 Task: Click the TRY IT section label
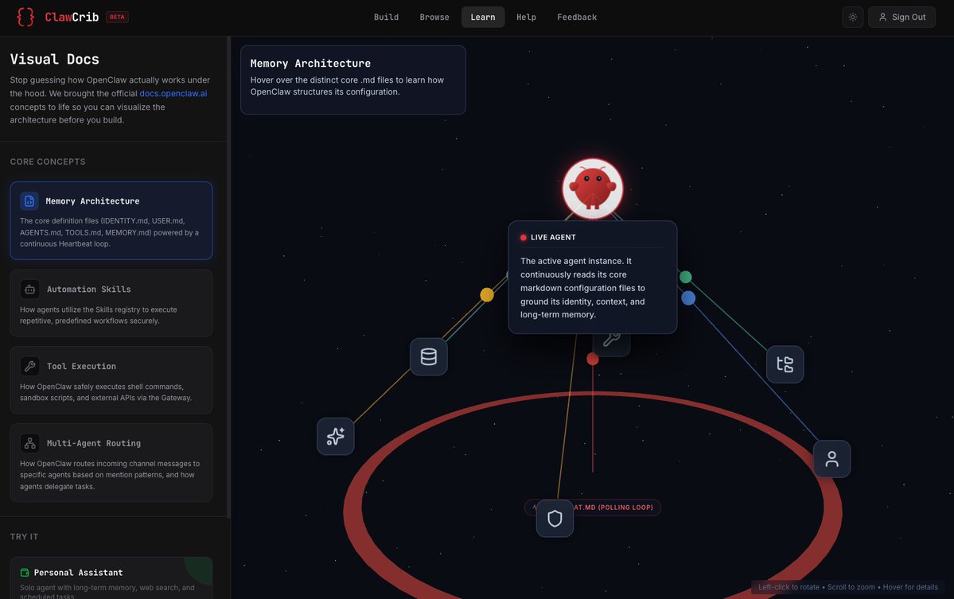click(x=24, y=536)
